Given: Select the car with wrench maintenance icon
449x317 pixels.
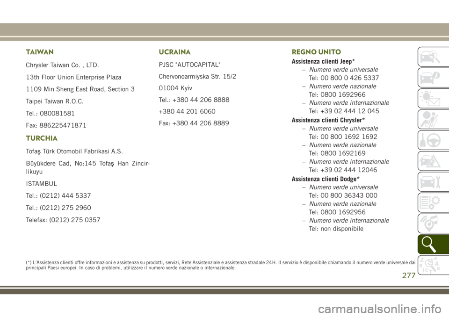Looking at the screenshot, I should [433, 182].
